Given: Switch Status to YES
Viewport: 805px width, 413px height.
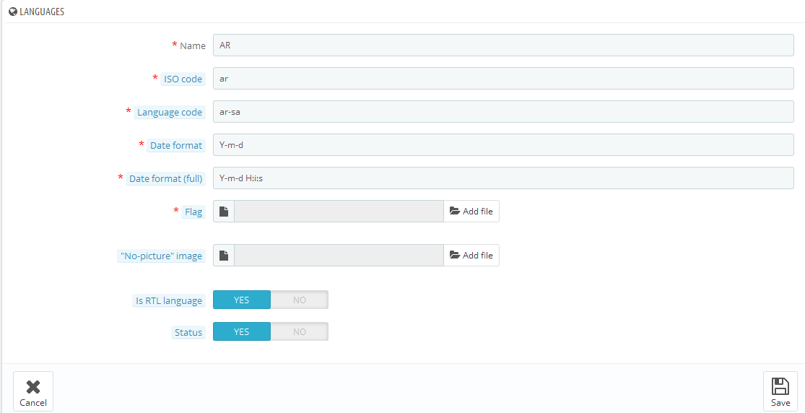Looking at the screenshot, I should pyautogui.click(x=242, y=332).
